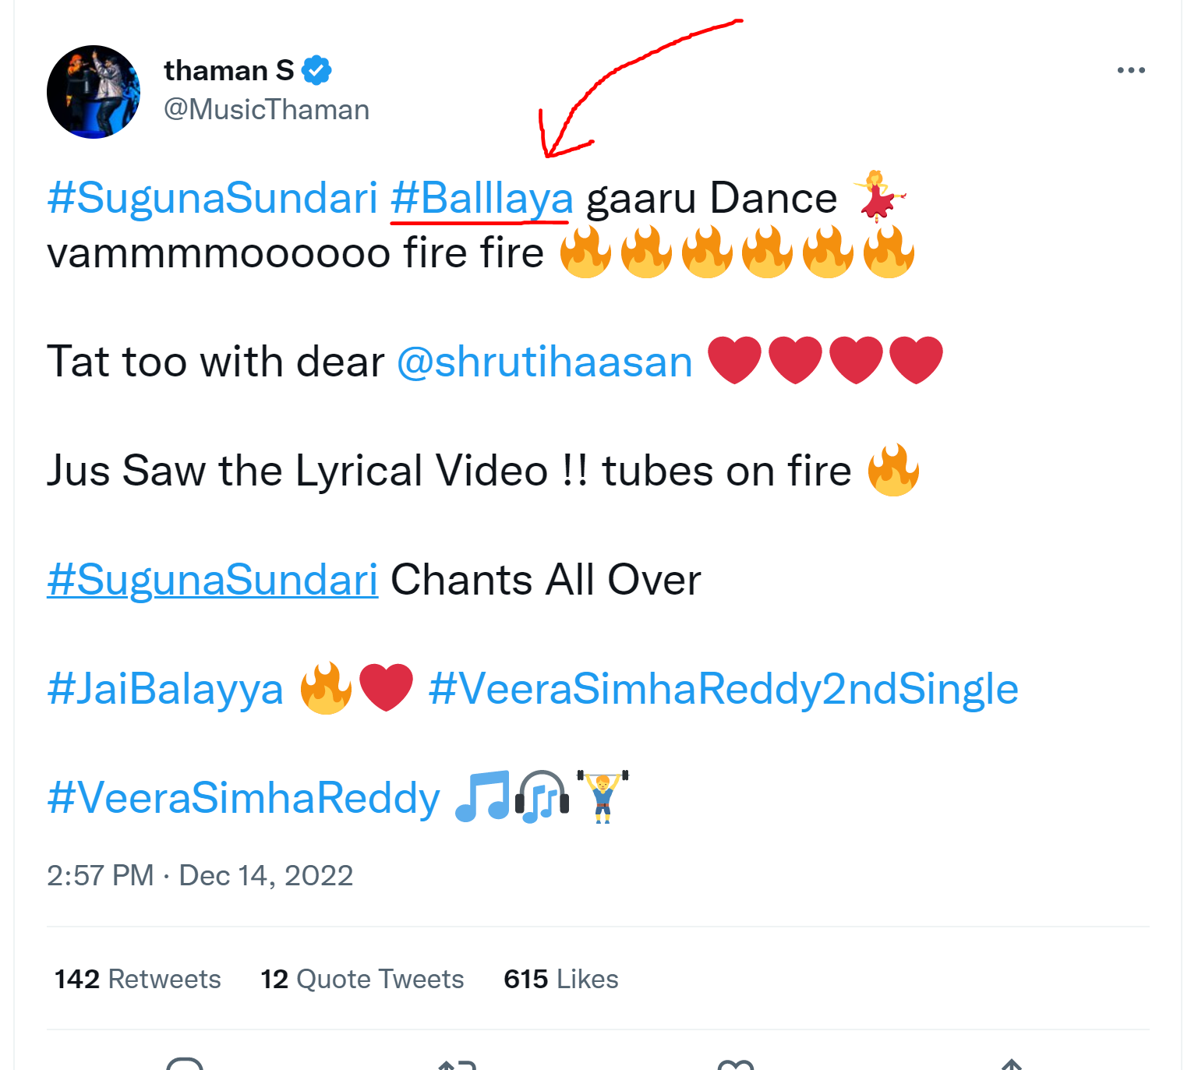The width and height of the screenshot is (1191, 1070).
Task: Open the #VeeraSimhaReddy2ndSingle hashtag
Action: (723, 689)
